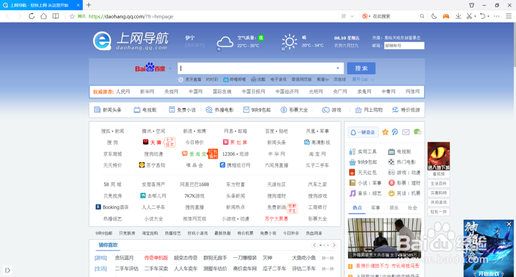Switch to the 社会 news tab
The height and width of the screenshot is (277, 516).
click(x=412, y=208)
